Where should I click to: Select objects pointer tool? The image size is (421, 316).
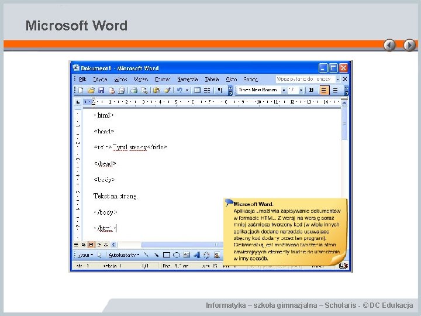click(x=99, y=255)
